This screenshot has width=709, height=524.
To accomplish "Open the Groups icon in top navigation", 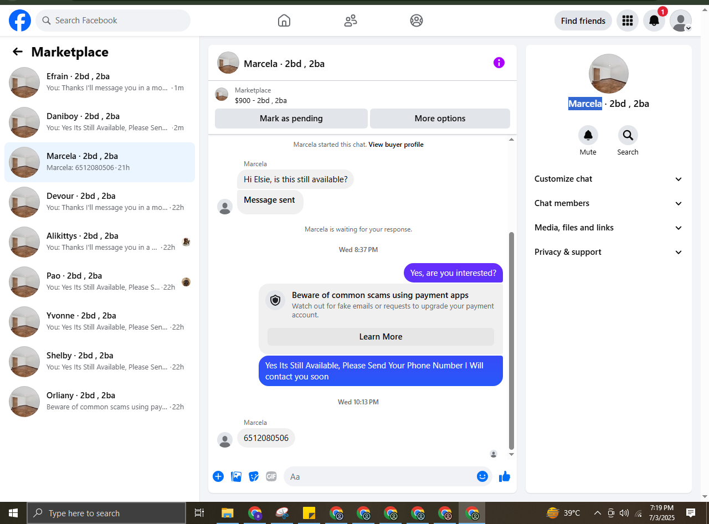I will point(417,20).
